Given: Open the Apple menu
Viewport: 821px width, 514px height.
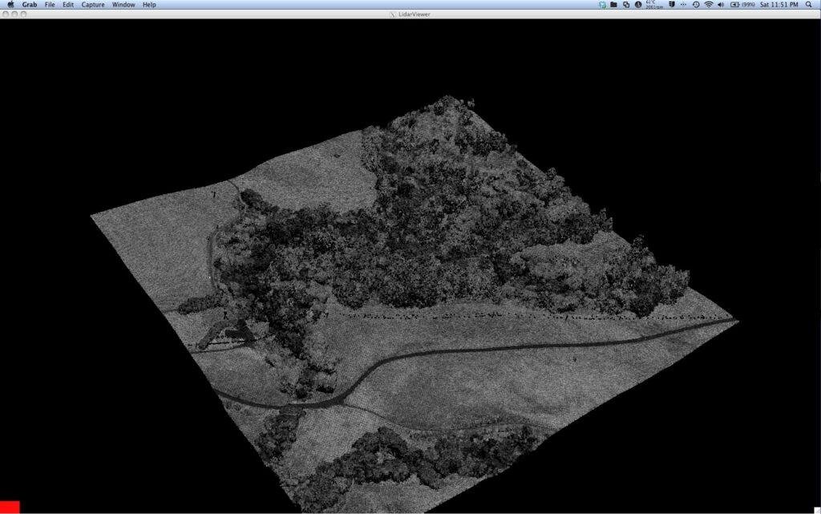Looking at the screenshot, I should coord(9,4).
